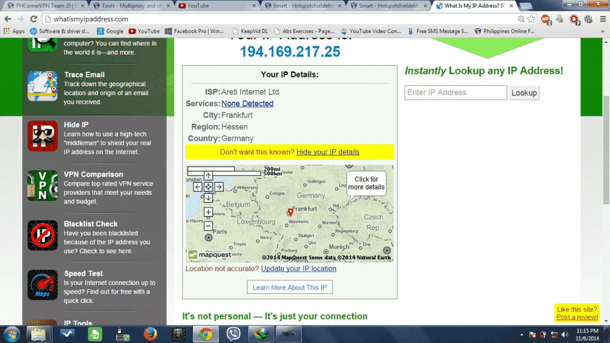This screenshot has height=343, width=610.
Task: Switch to the YouTube tab
Action: [217, 6]
